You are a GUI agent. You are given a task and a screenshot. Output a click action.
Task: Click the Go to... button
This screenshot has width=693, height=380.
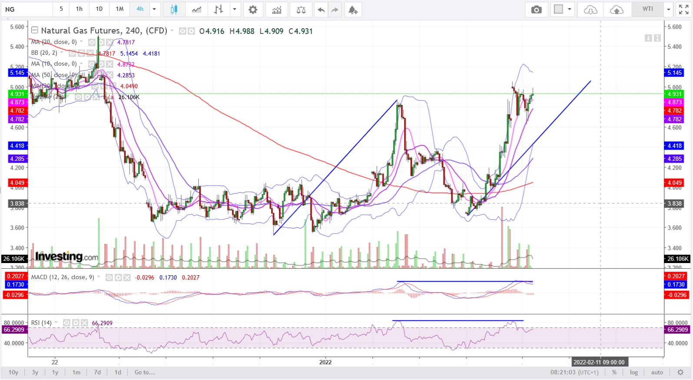pyautogui.click(x=144, y=373)
